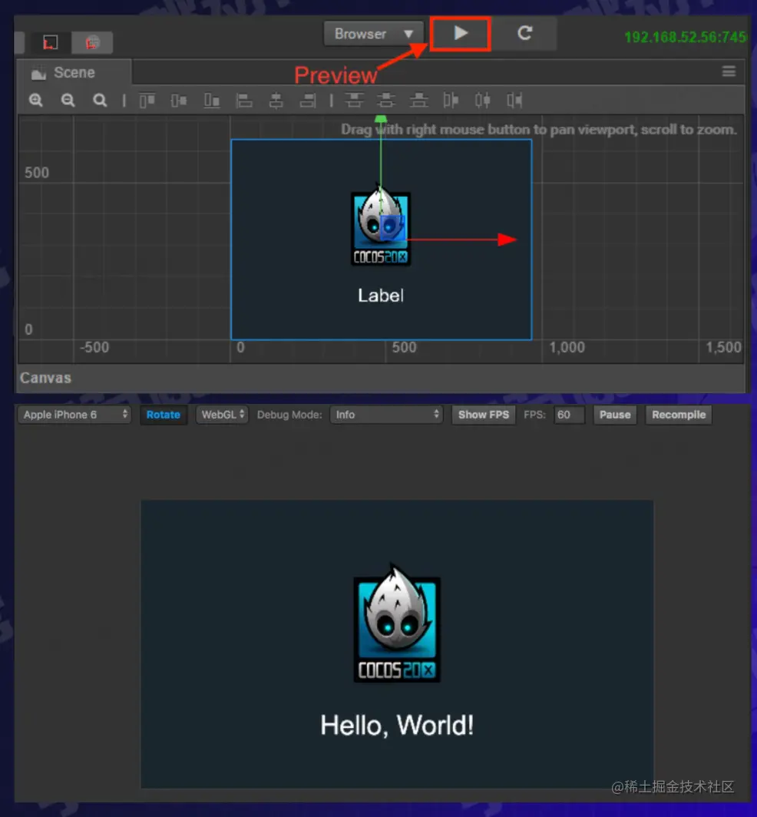Click the preview Play button

[460, 33]
